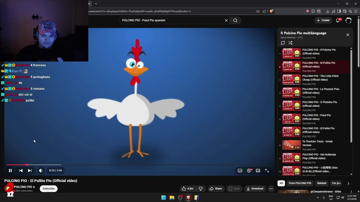Open video player settings gear
Viewport: 360px width, 202px height.
pos(249,171)
